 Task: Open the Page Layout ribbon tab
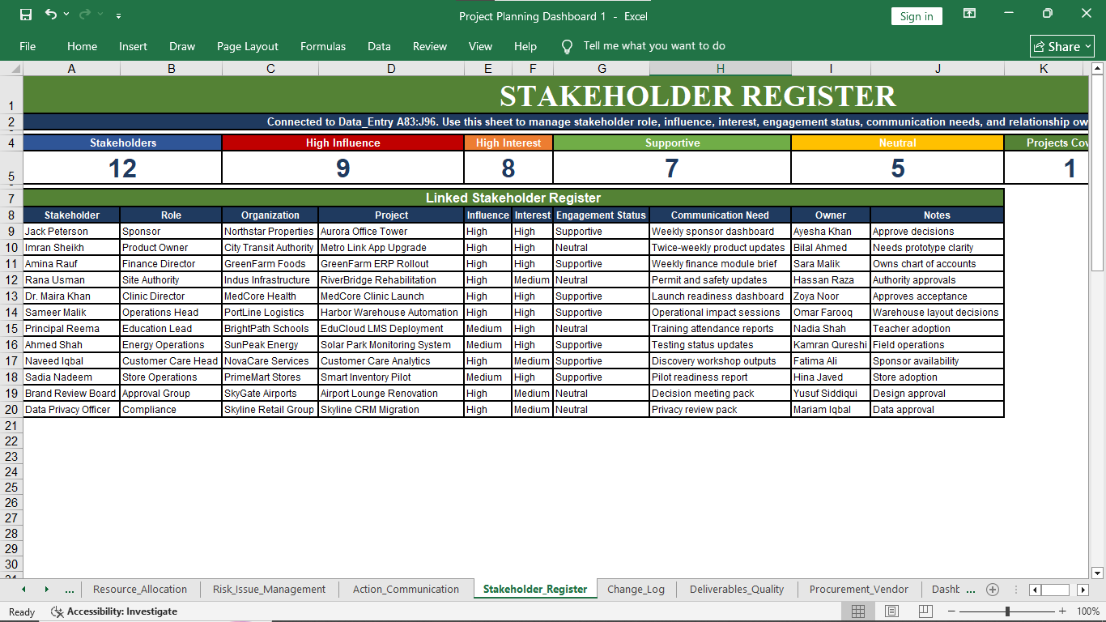(x=248, y=46)
